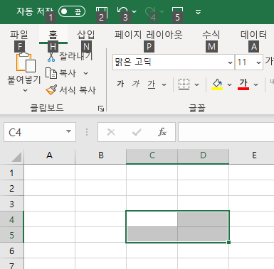
Task: Click 서식 복사 (Format Painter) brush
Action: [x=71, y=90]
